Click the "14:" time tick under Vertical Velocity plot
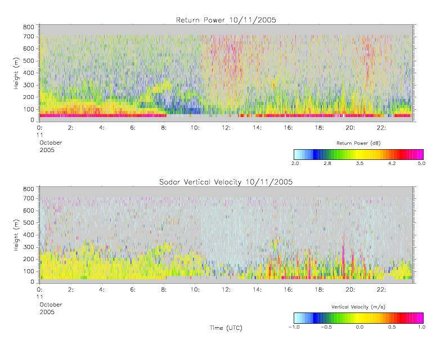This screenshot has height=344, width=445. tap(257, 290)
